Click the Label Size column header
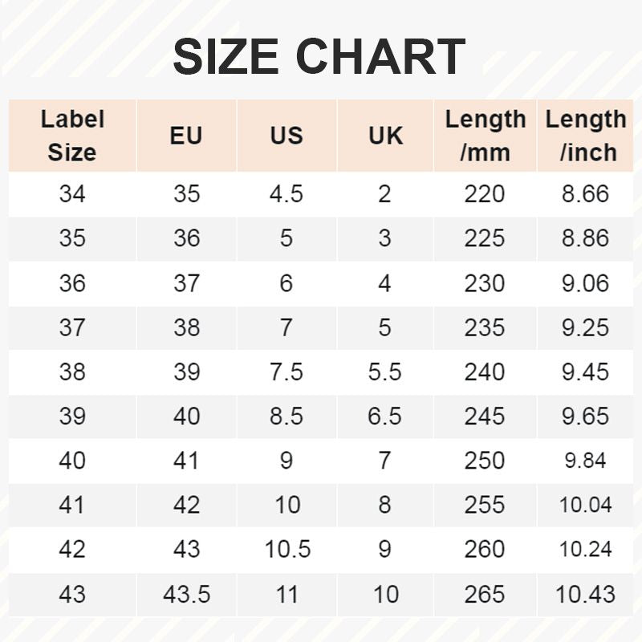Screen dimensions: 642x642 coord(72,136)
